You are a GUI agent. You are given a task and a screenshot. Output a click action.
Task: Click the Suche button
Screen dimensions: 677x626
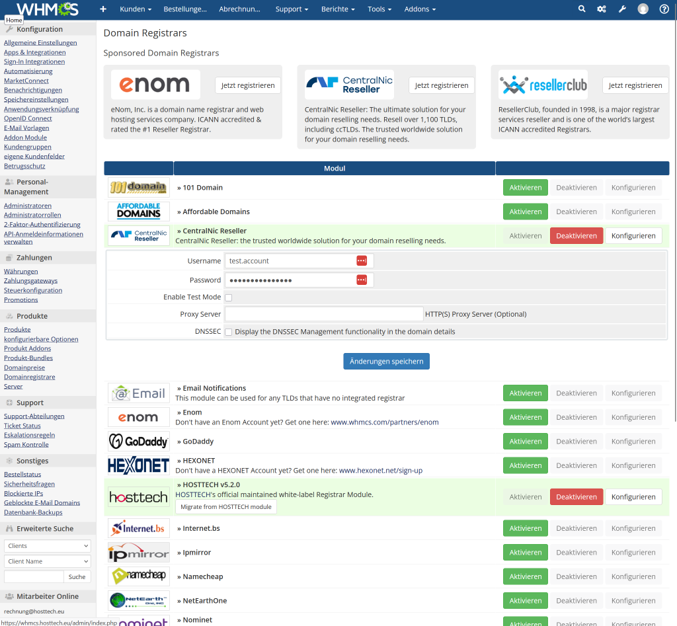click(x=77, y=577)
